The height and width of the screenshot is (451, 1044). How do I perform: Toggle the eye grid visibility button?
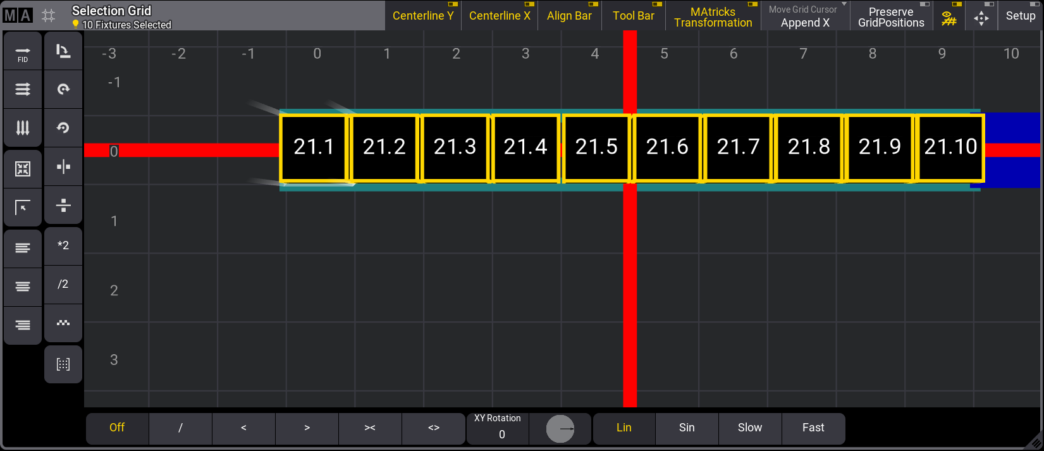click(949, 18)
